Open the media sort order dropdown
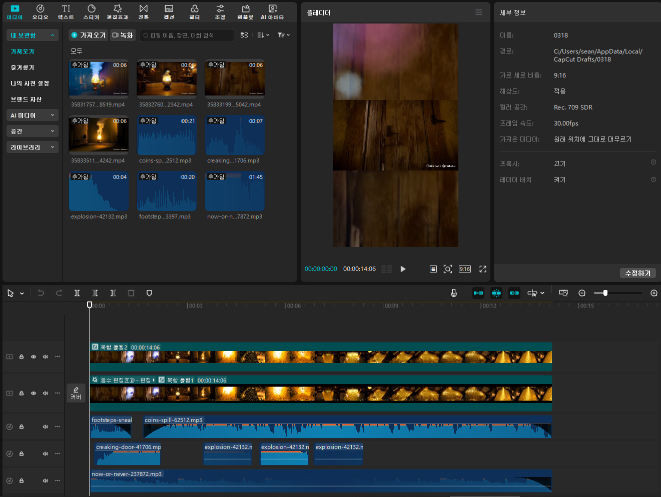 tap(263, 35)
